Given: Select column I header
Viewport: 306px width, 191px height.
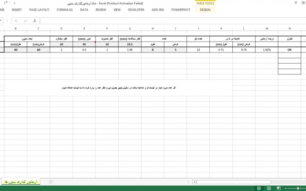Looking at the screenshot, I should [x=175, y=29].
